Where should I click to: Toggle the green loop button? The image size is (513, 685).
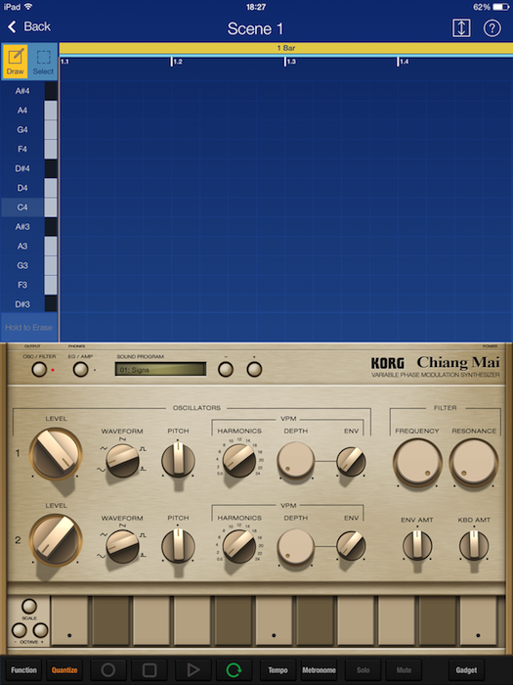(x=235, y=669)
